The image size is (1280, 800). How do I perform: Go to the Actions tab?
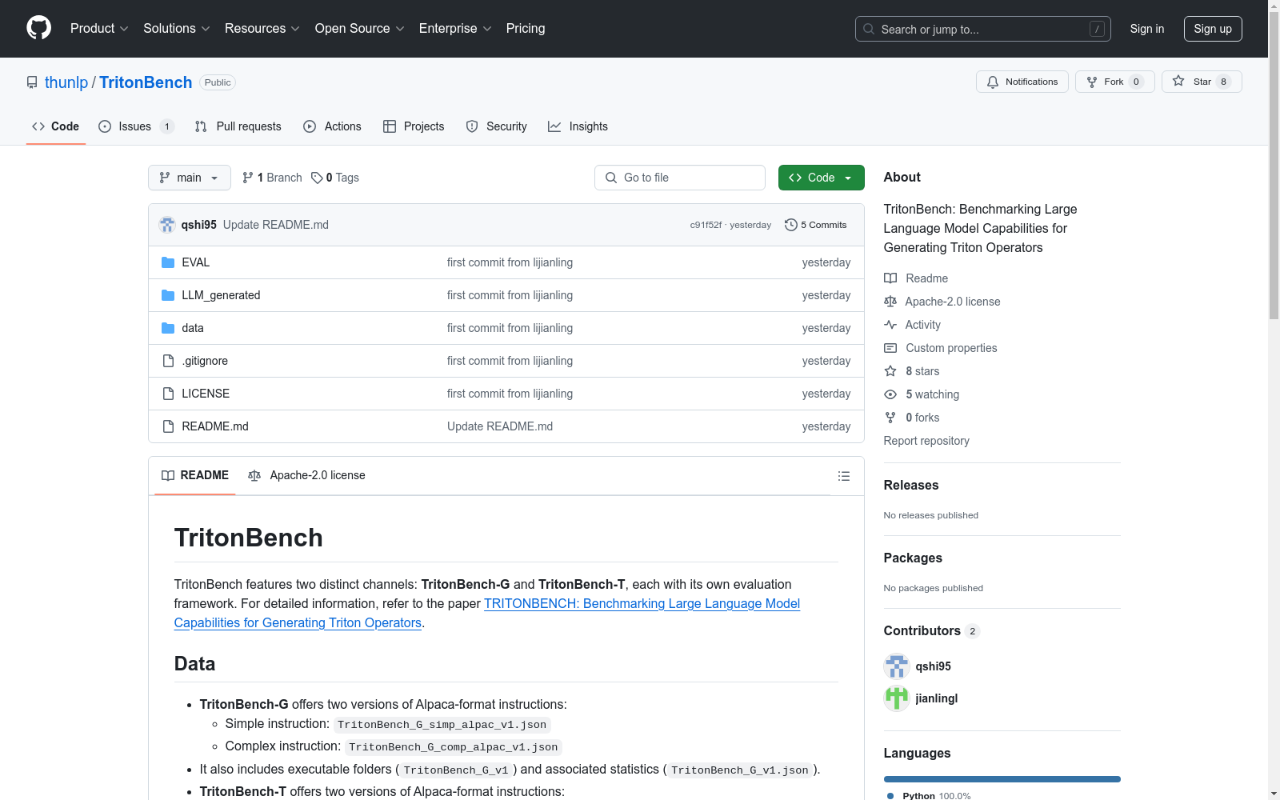pyautogui.click(x=333, y=126)
